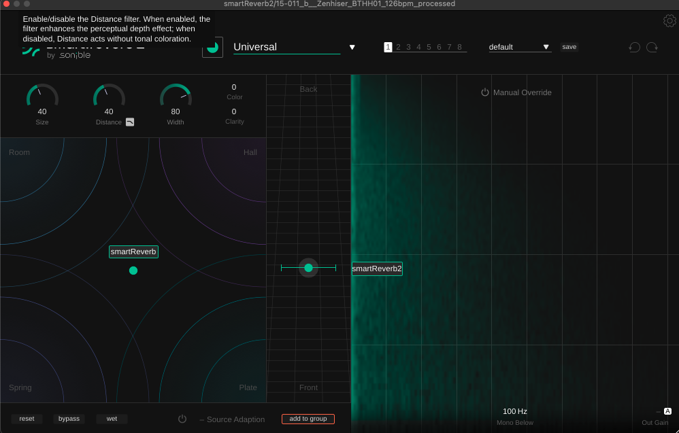
Task: Toggle the Distance filter icon
Action: click(x=130, y=122)
